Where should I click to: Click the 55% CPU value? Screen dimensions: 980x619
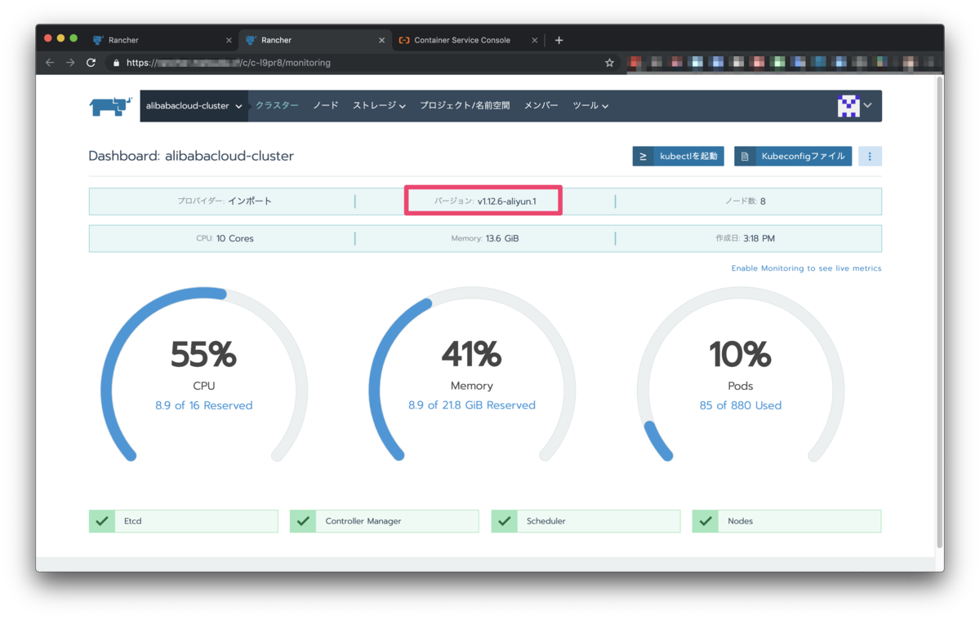203,355
